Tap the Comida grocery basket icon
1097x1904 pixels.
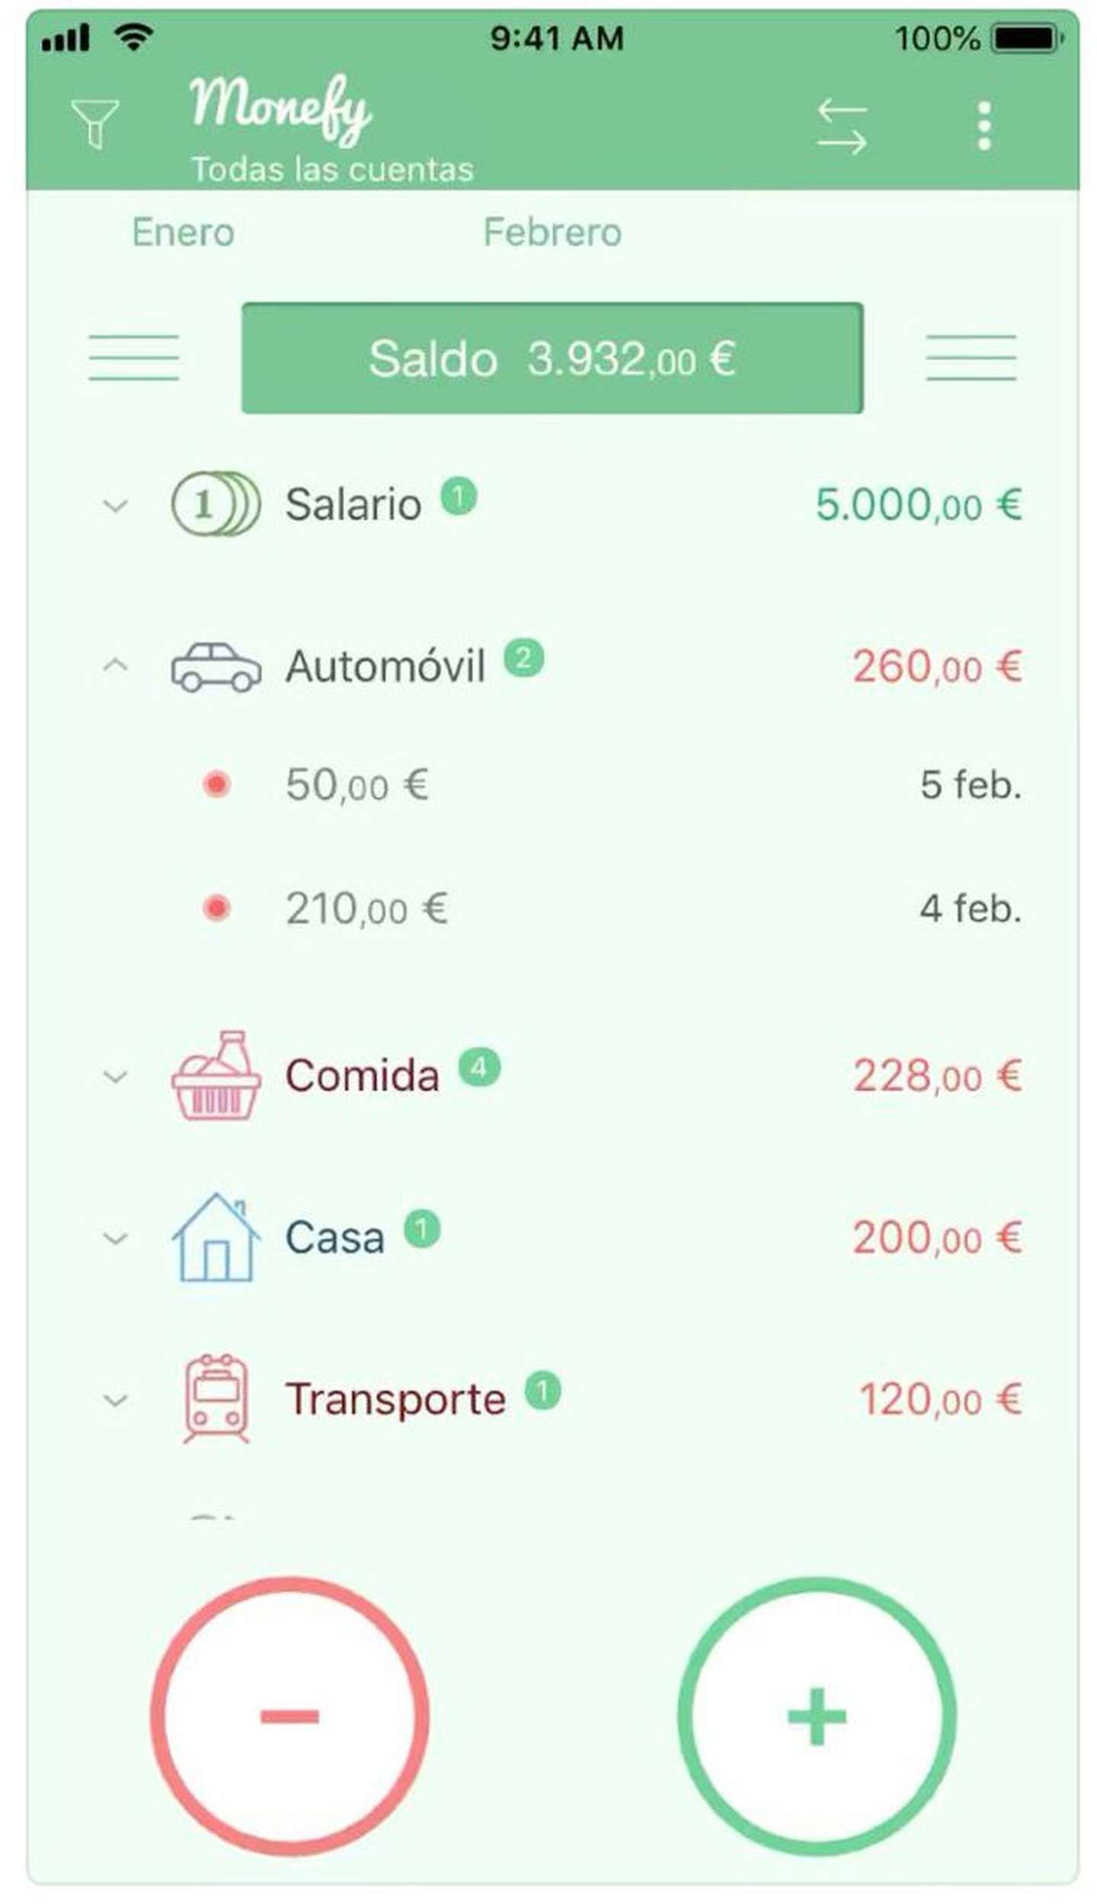[216, 1075]
